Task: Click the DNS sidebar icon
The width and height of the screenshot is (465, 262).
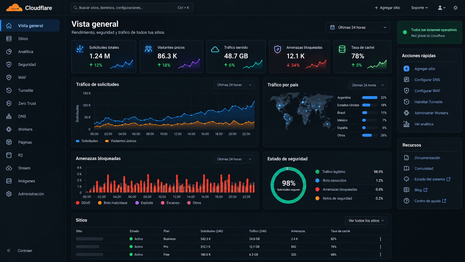Action: (9, 116)
